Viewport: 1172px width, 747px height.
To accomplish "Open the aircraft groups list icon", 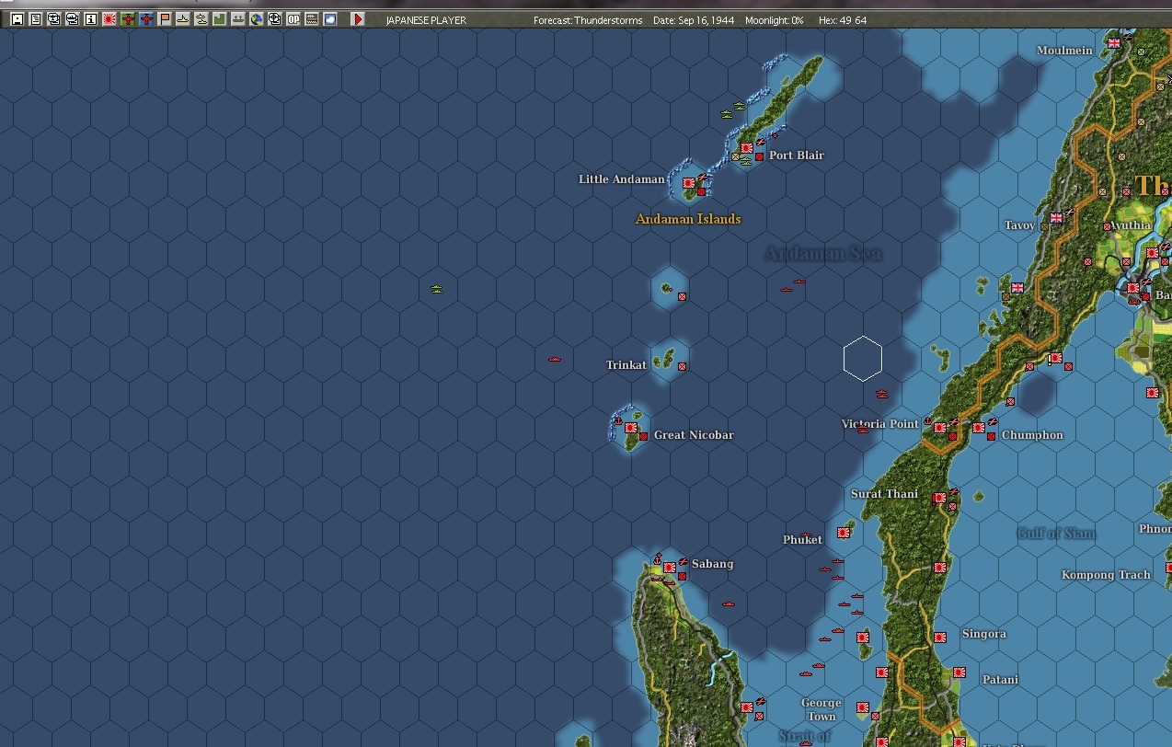I will coord(53,19).
